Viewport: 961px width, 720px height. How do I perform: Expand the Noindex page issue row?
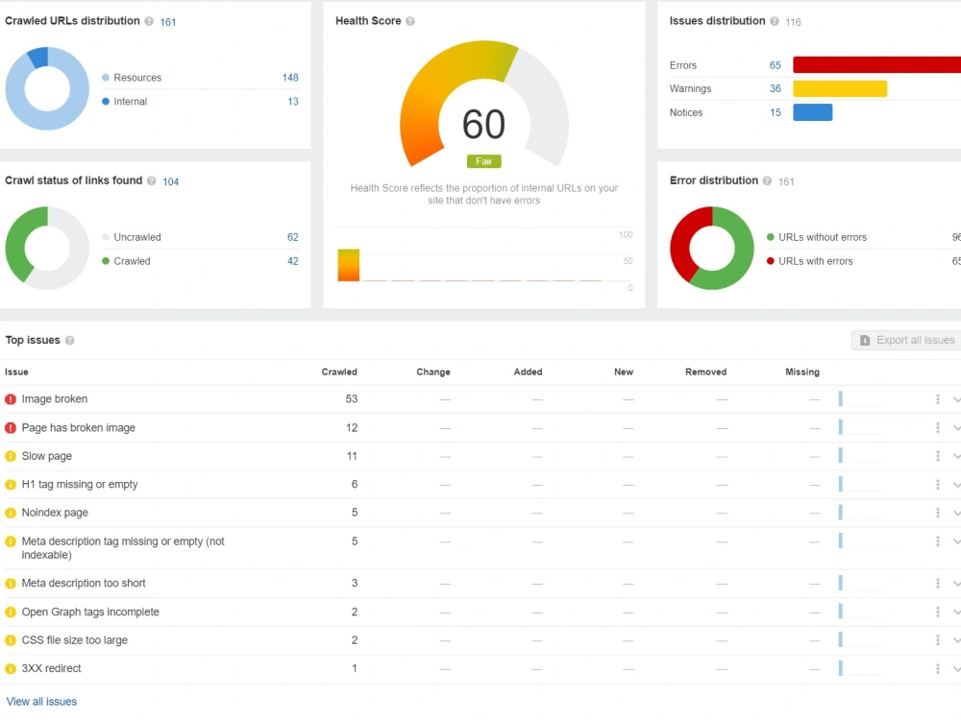click(956, 513)
